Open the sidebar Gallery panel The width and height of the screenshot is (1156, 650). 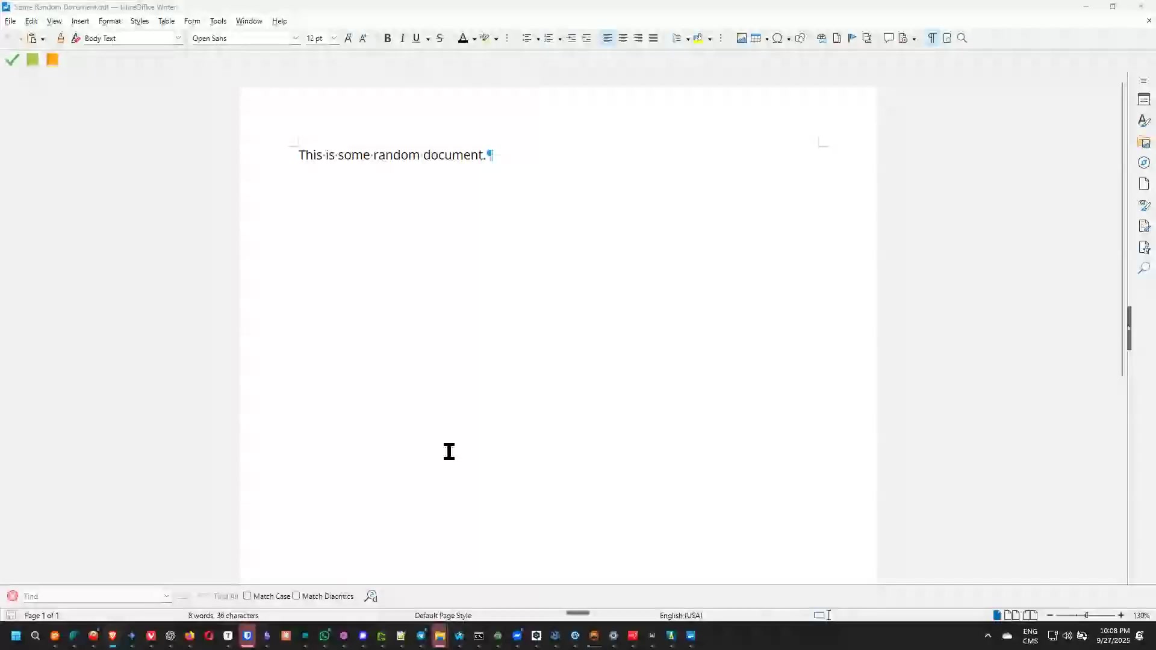point(1144,142)
